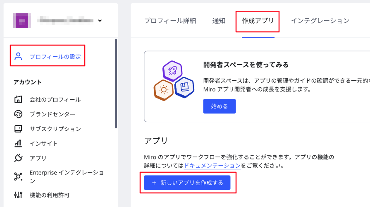The image size is (370, 207).
Task: Select プロフィールの設定 in the sidebar
Action: pyautogui.click(x=48, y=56)
